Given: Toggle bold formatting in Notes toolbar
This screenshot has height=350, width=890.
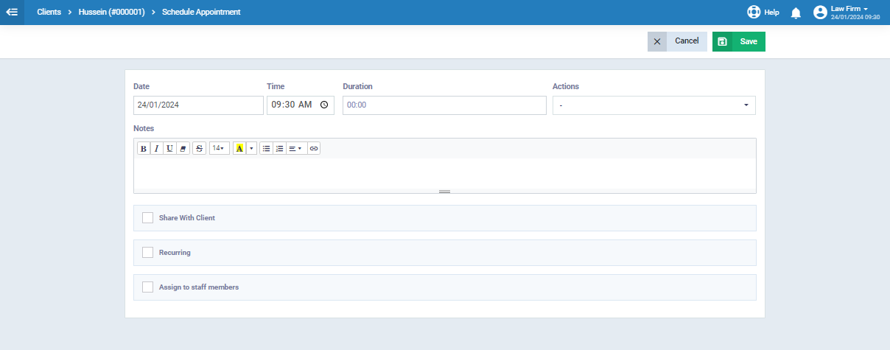Looking at the screenshot, I should (144, 148).
